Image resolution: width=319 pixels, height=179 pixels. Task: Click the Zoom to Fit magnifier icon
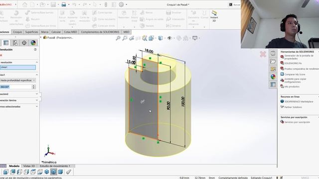pyautogui.click(x=118, y=38)
